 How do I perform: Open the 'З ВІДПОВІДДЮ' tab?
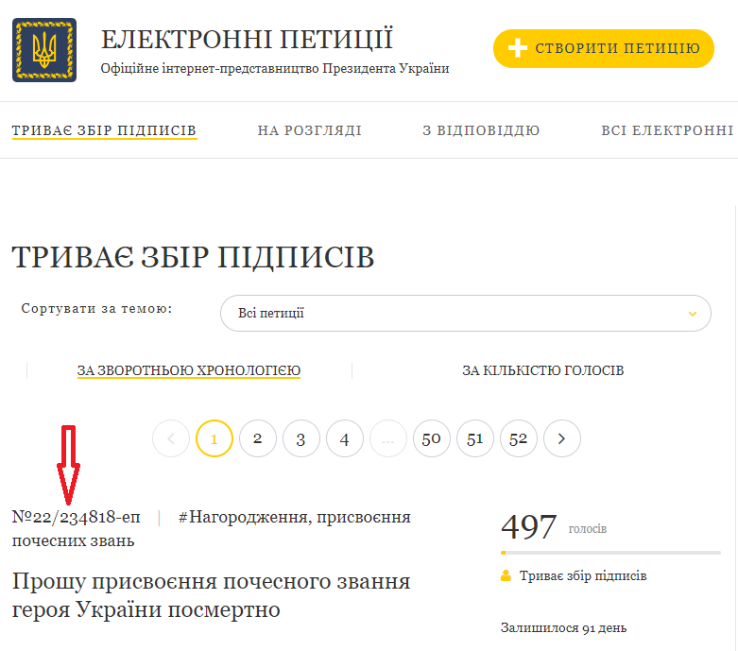coord(481,130)
